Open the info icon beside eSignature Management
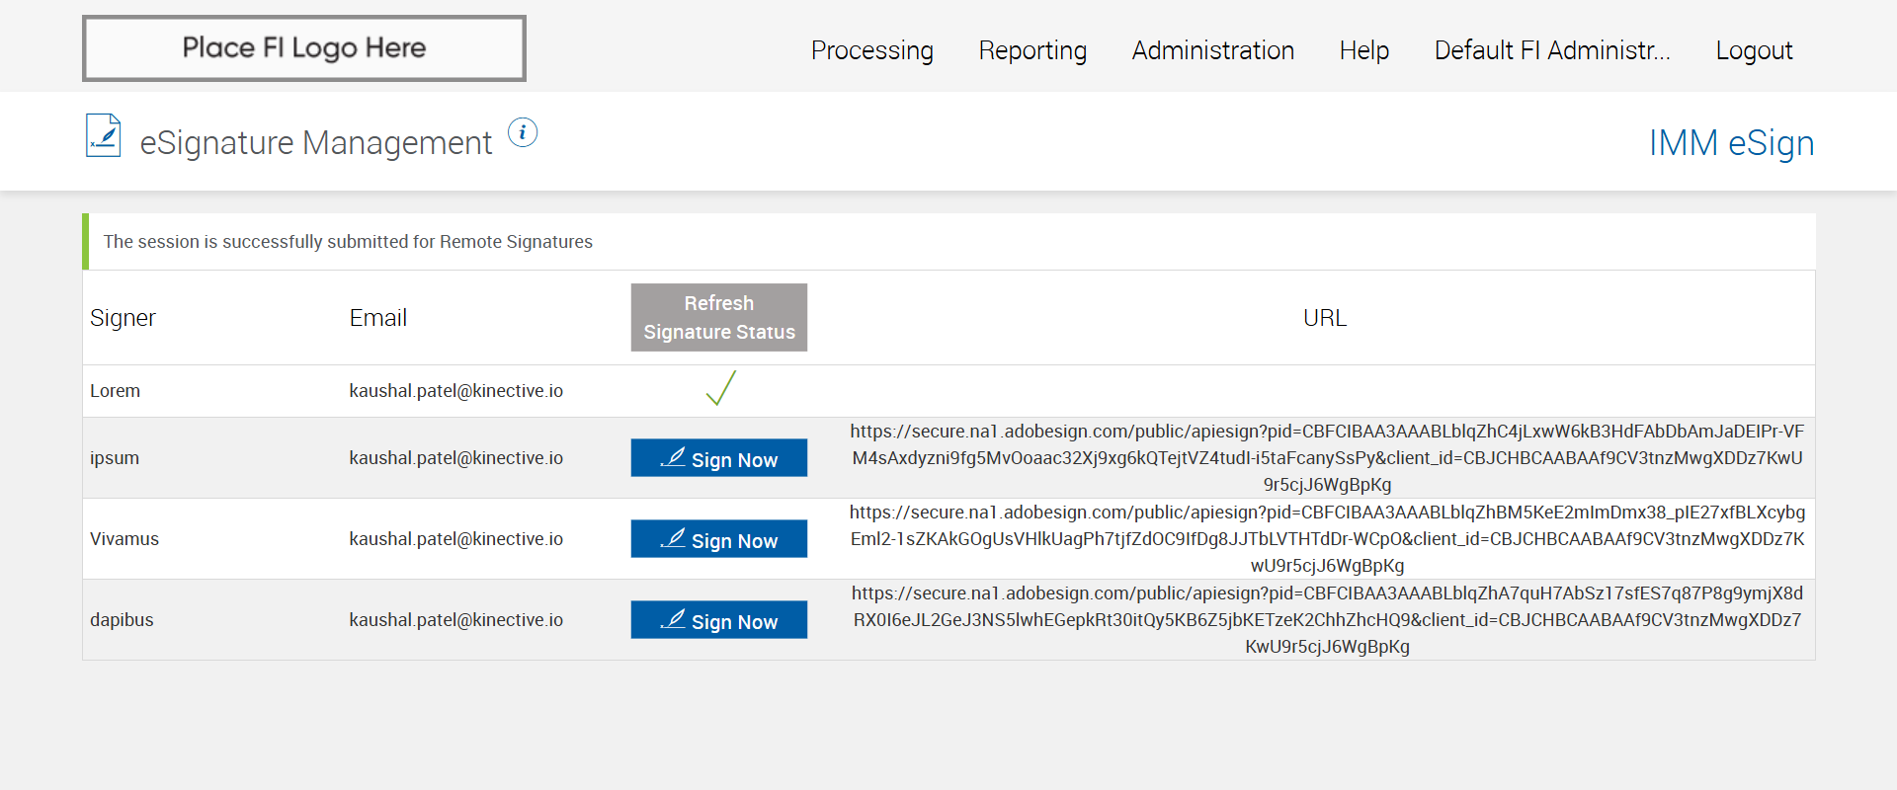1897x790 pixels. 523,132
